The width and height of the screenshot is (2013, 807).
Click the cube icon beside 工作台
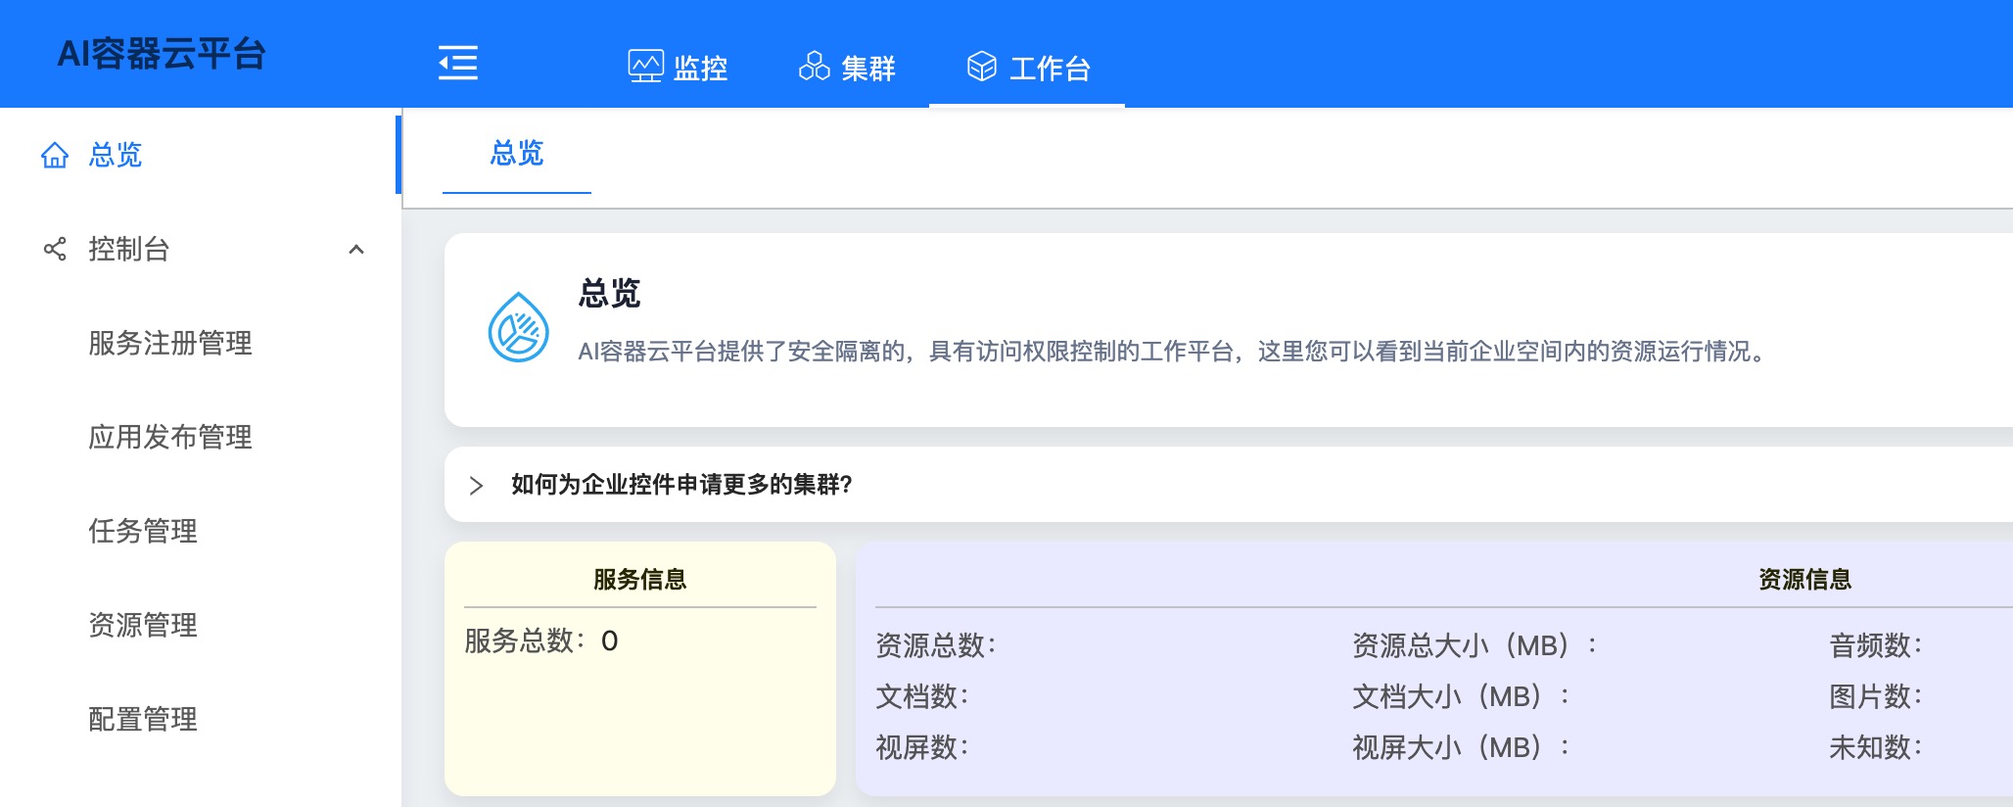click(981, 66)
